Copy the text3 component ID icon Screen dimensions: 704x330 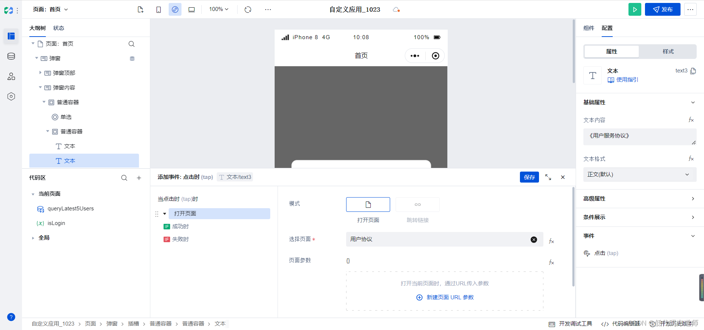pos(693,71)
